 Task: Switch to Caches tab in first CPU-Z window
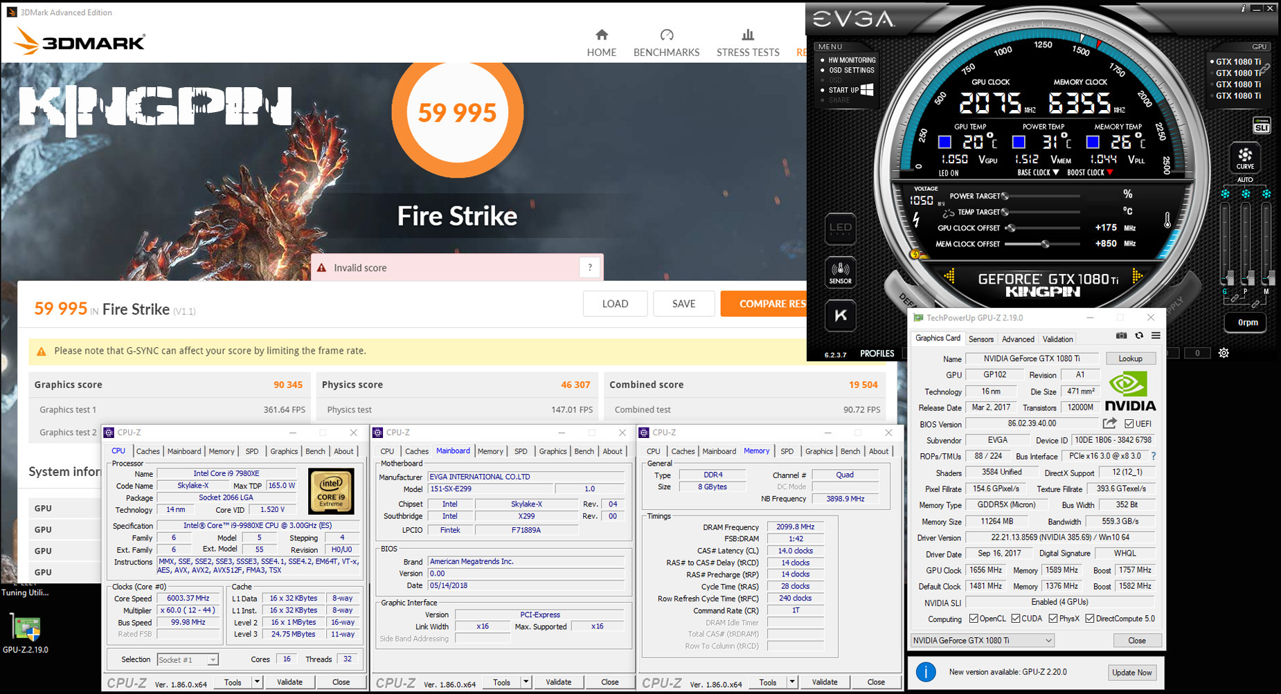pos(147,451)
